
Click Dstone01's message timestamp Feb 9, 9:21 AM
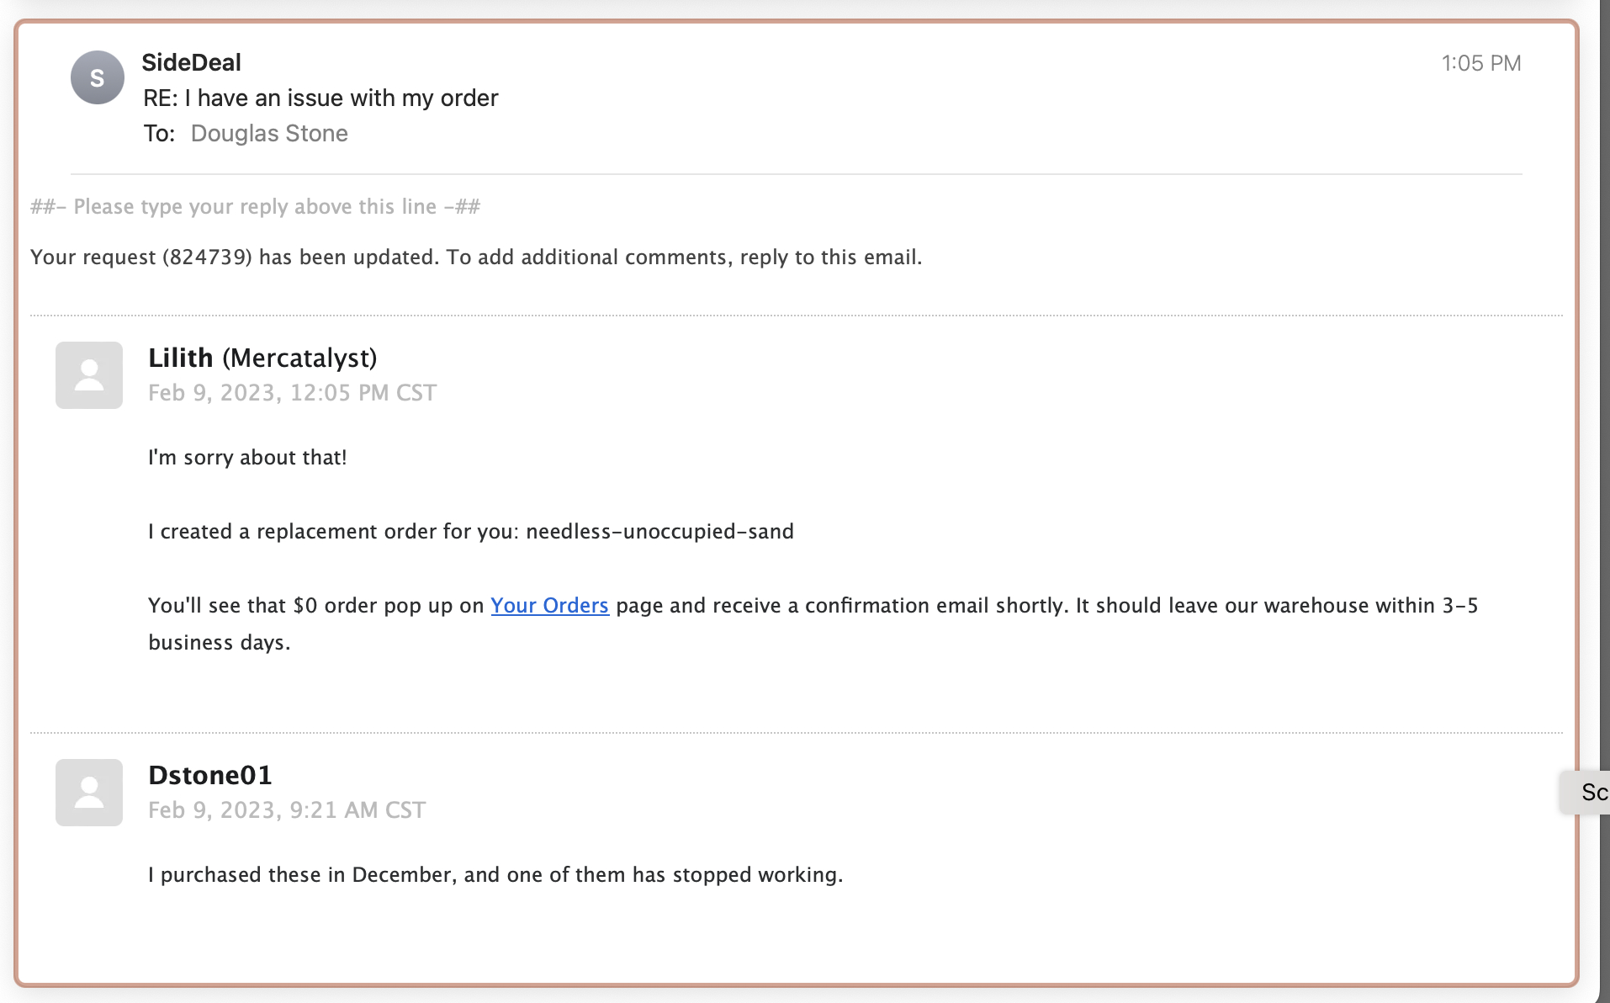(x=287, y=809)
